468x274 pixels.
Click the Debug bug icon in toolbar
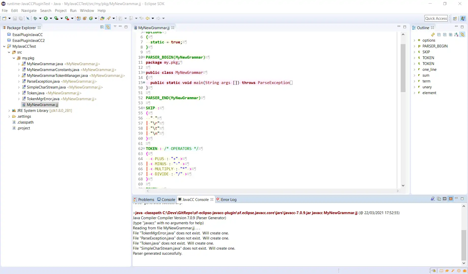35,18
